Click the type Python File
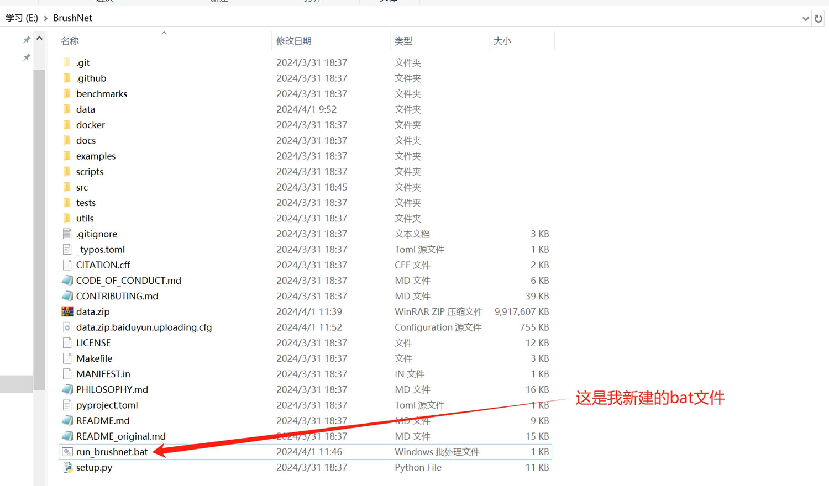Screen dimensions: 829x486 pos(418,467)
